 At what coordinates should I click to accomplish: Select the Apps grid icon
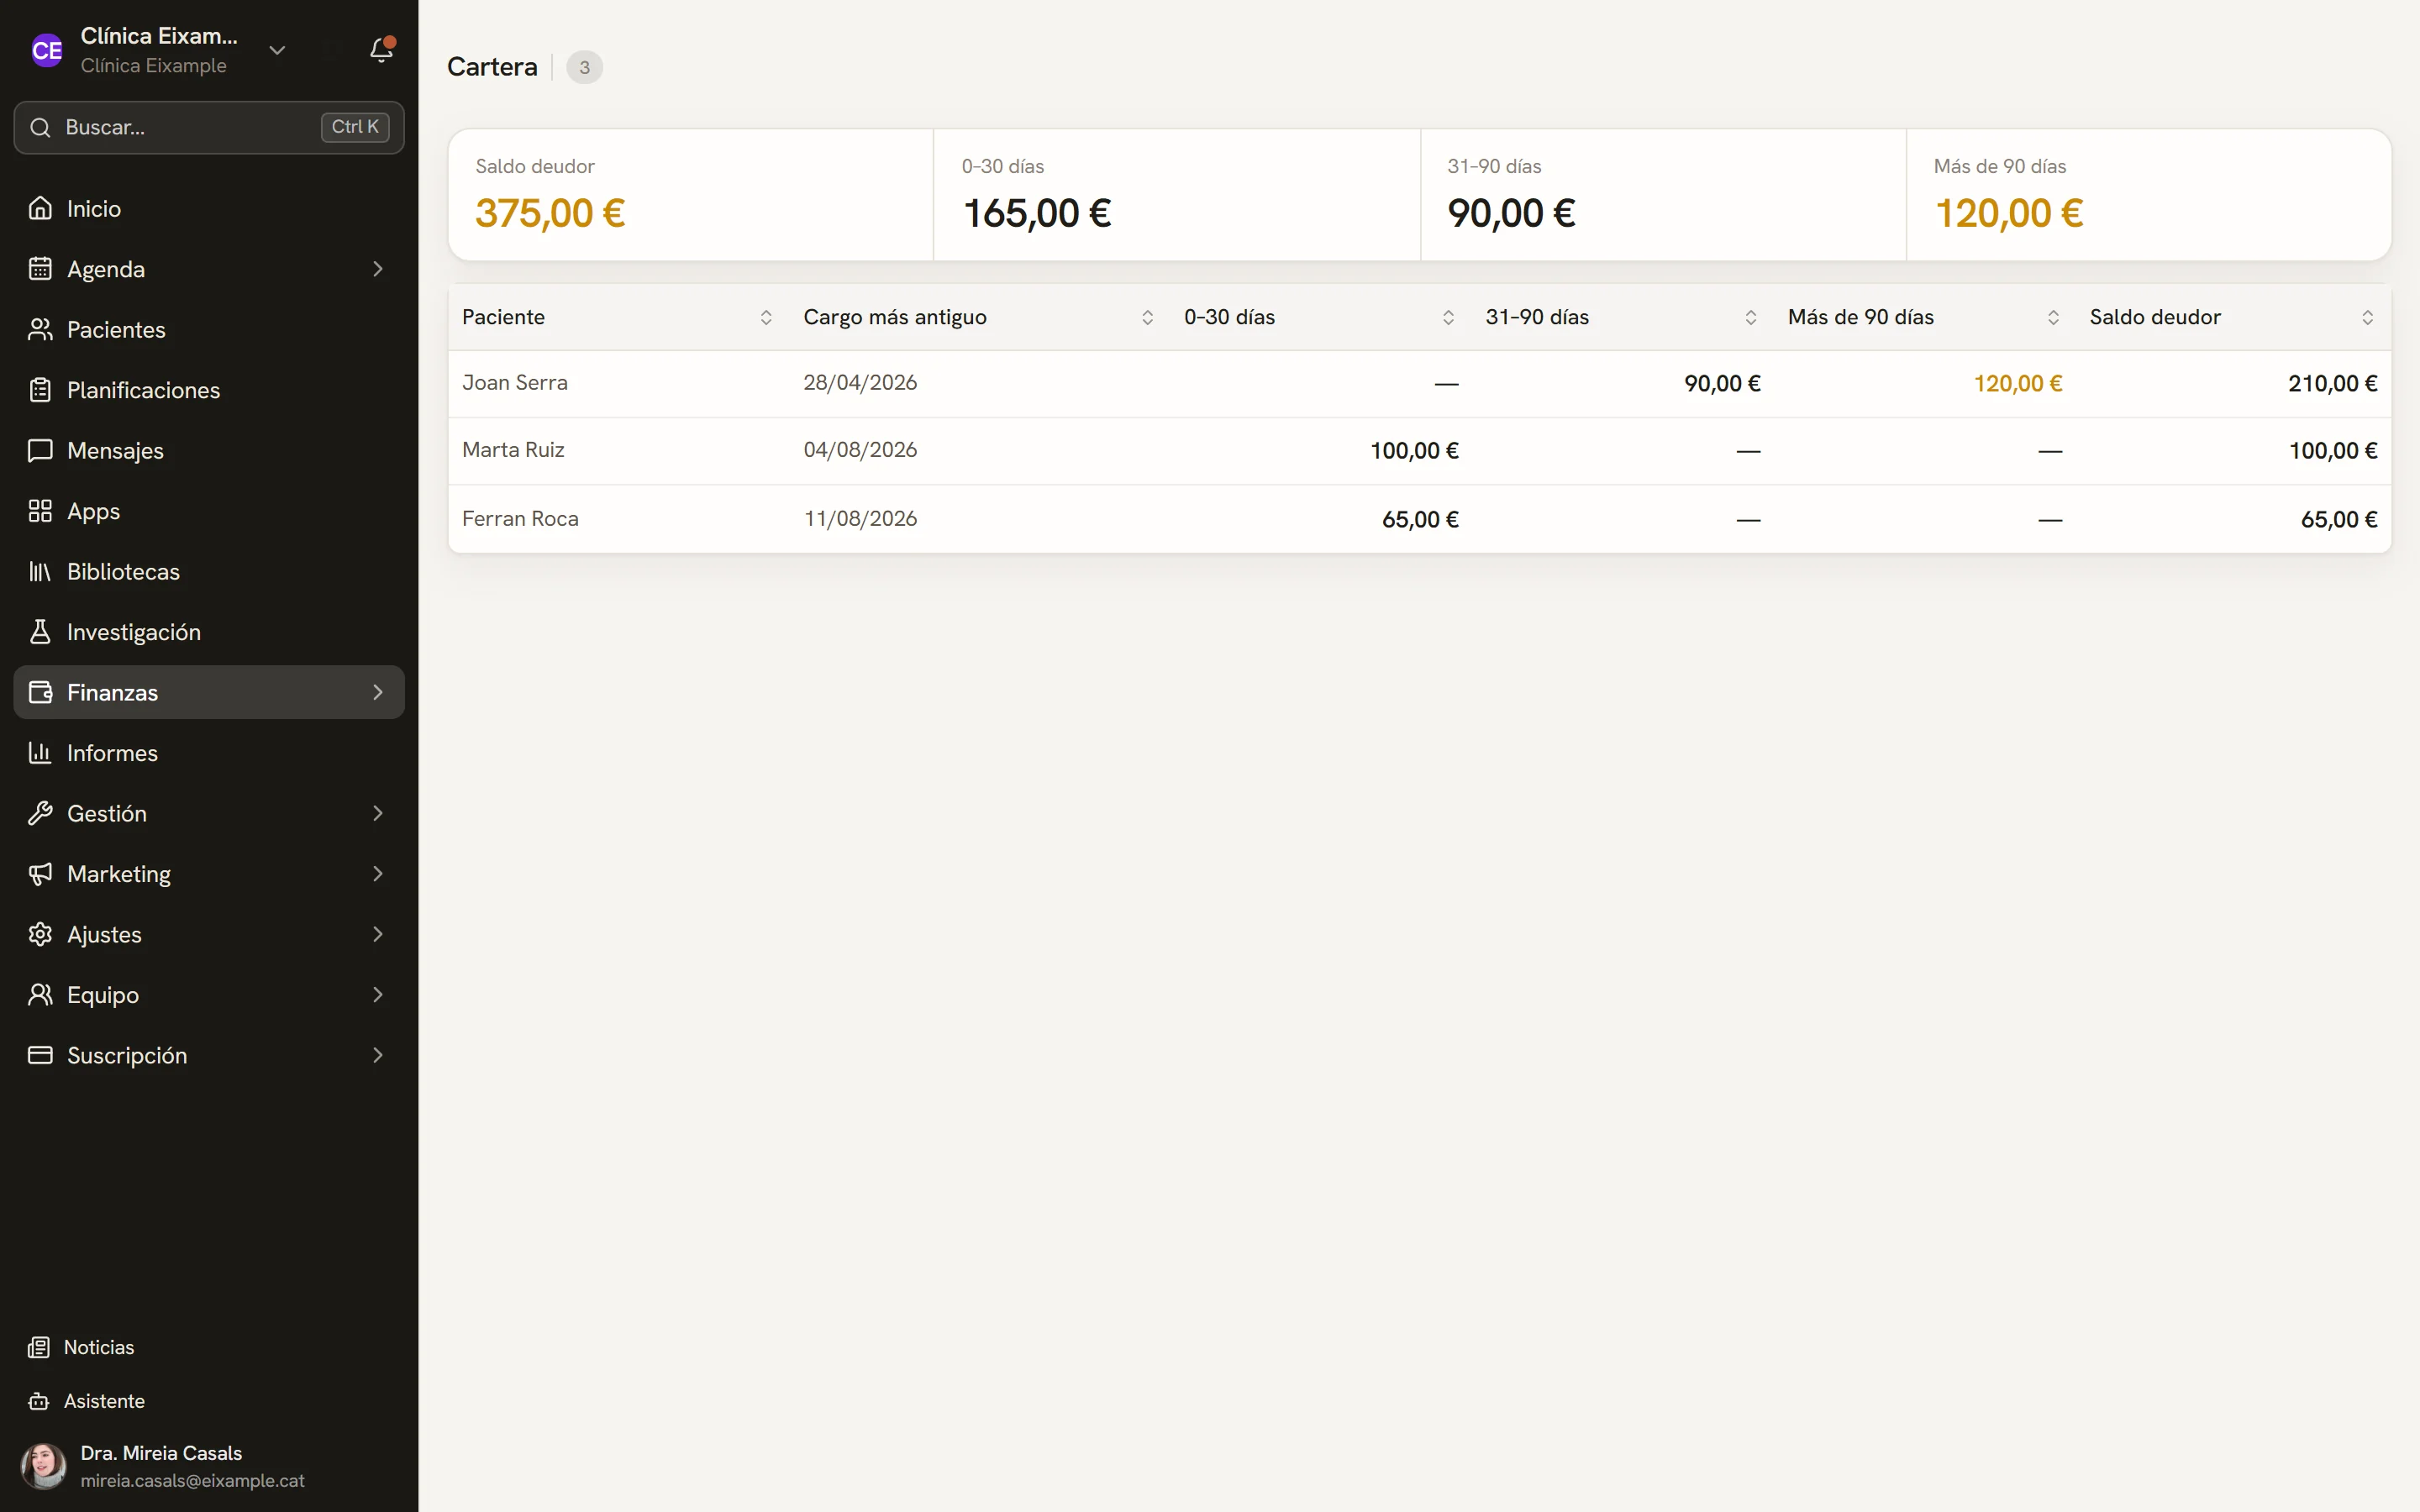click(x=40, y=511)
